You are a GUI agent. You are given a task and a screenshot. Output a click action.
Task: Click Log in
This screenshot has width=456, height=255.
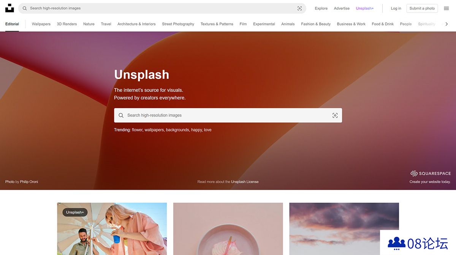(396, 8)
